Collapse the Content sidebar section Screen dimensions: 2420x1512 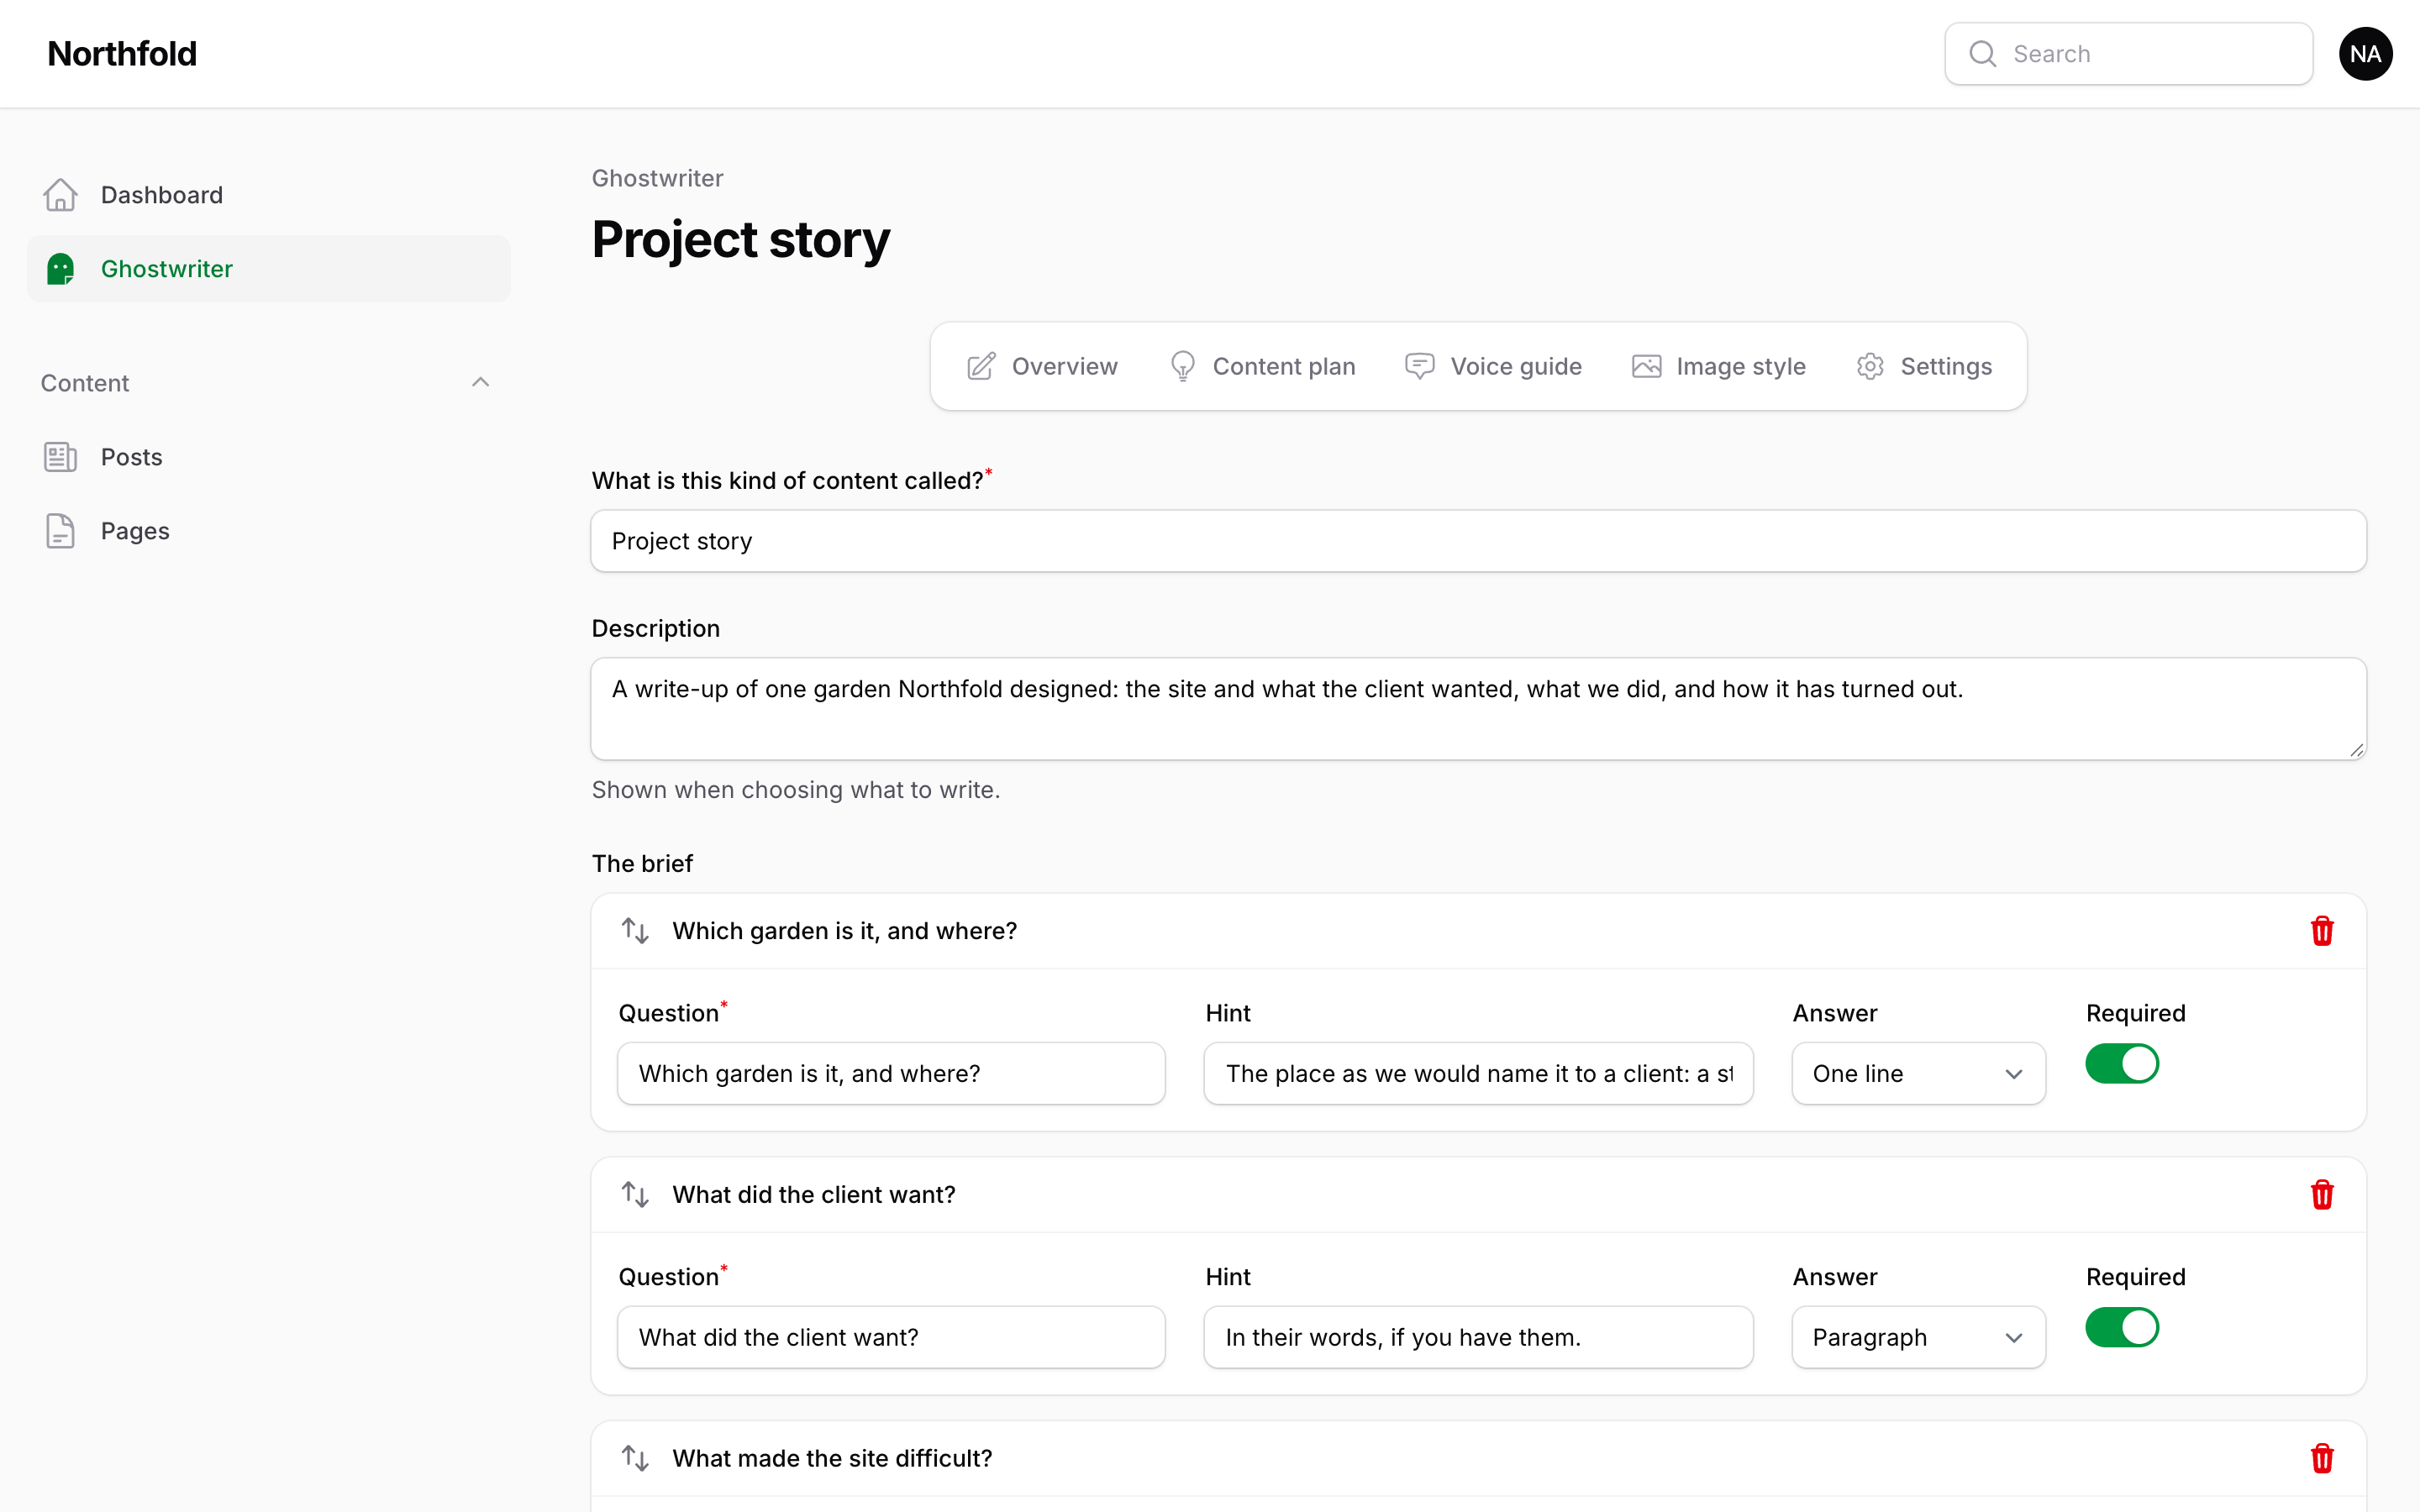coord(480,383)
